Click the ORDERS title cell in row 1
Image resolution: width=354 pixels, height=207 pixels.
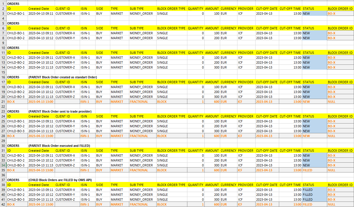tap(17, 4)
